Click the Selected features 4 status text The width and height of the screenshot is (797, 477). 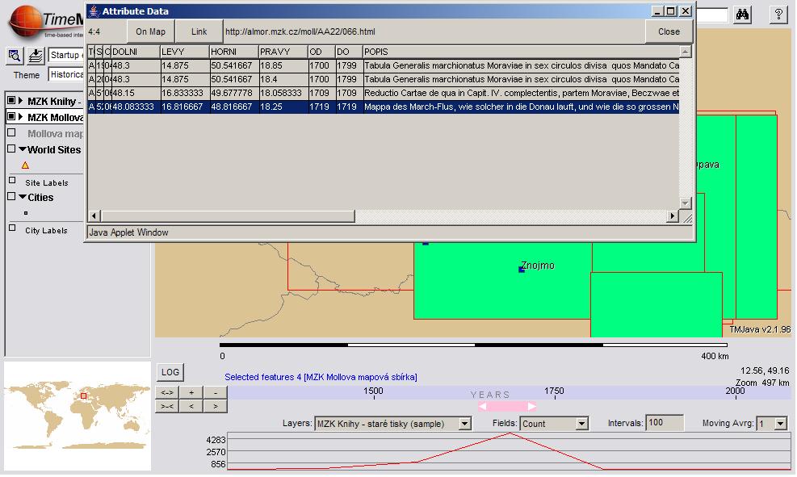point(321,377)
